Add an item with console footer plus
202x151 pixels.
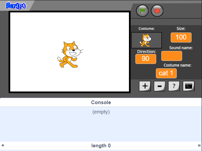pos(3,145)
